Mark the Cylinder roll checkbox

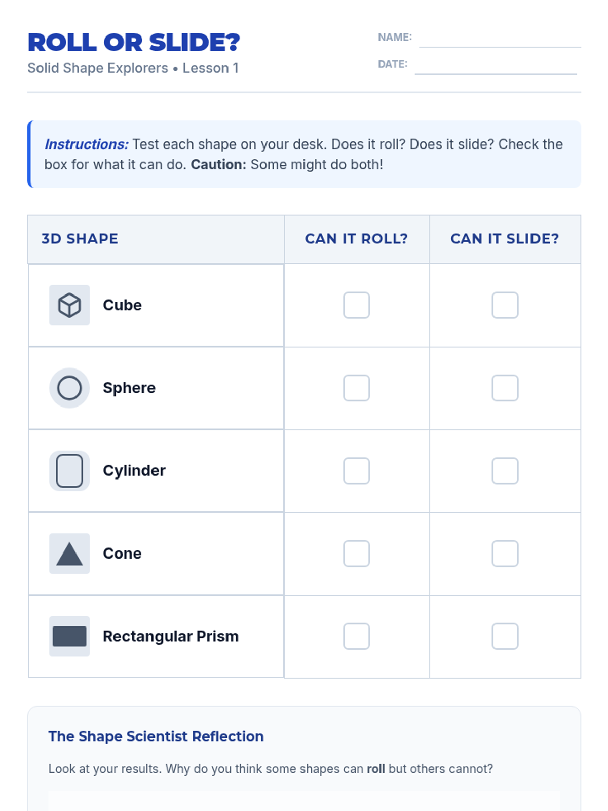356,471
